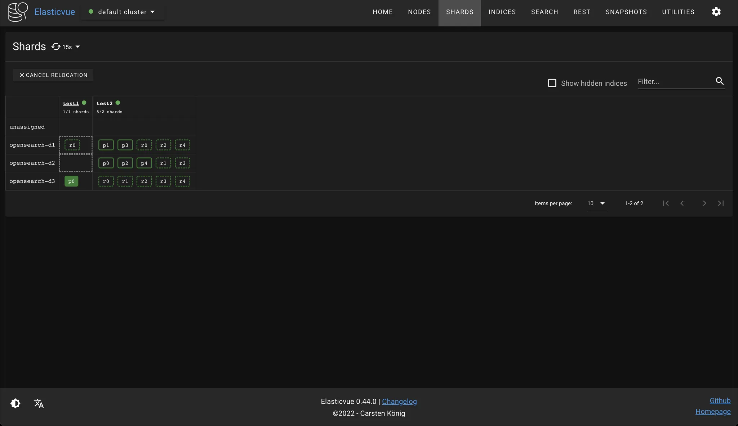The width and height of the screenshot is (738, 426).
Task: Click the Elasticvue logo icon
Action: (18, 12)
